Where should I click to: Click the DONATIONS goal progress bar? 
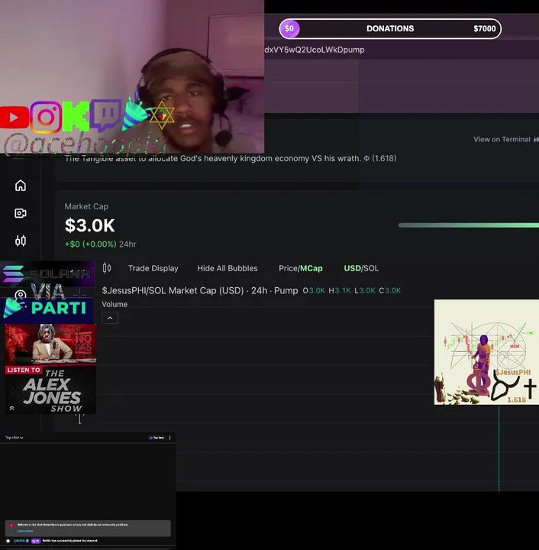[390, 28]
